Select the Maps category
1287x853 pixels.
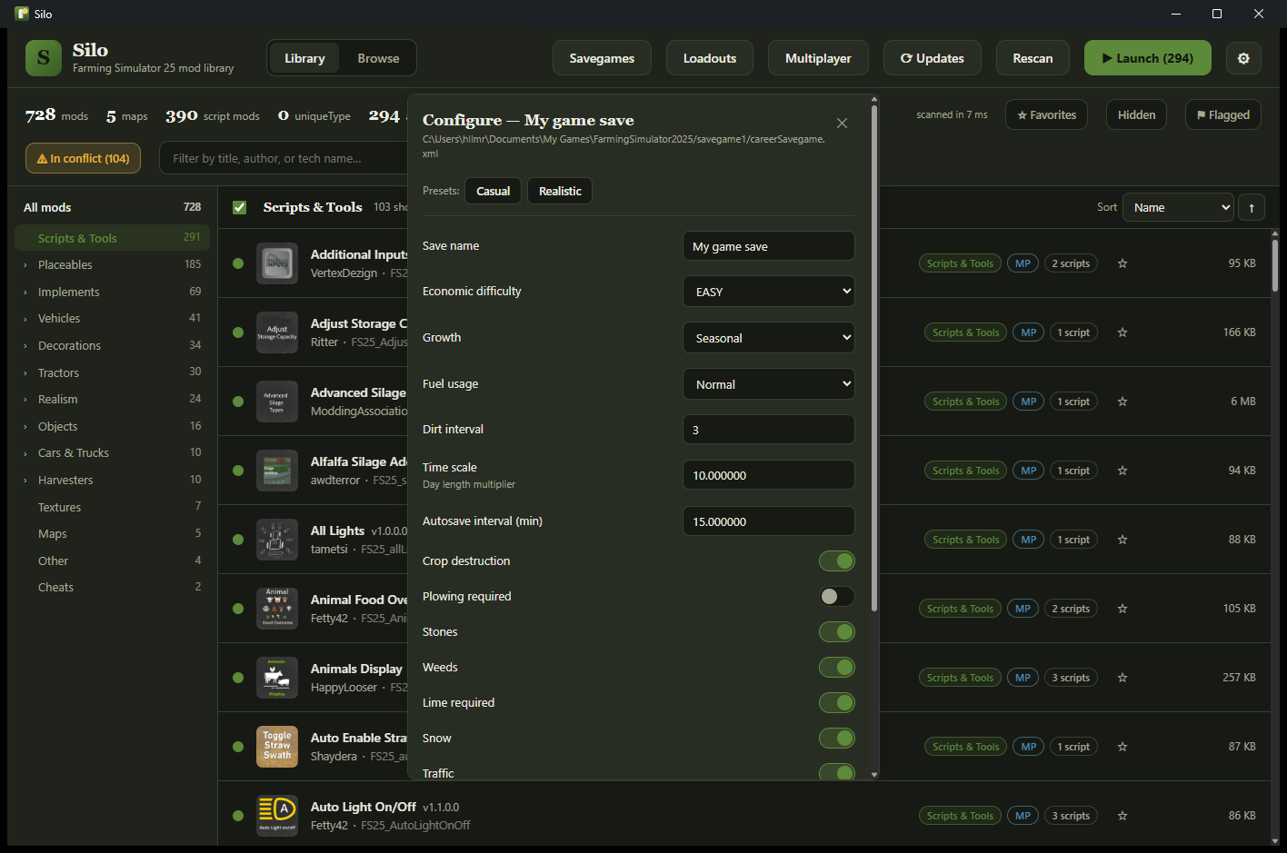(x=113, y=534)
